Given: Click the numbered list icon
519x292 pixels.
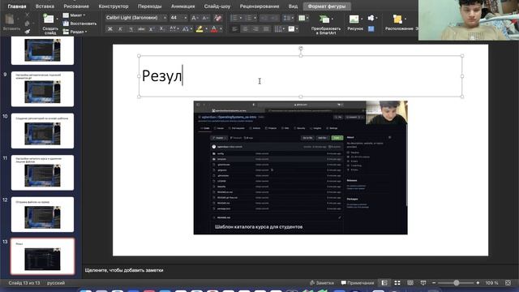Looking at the screenshot, I should 249,18.
